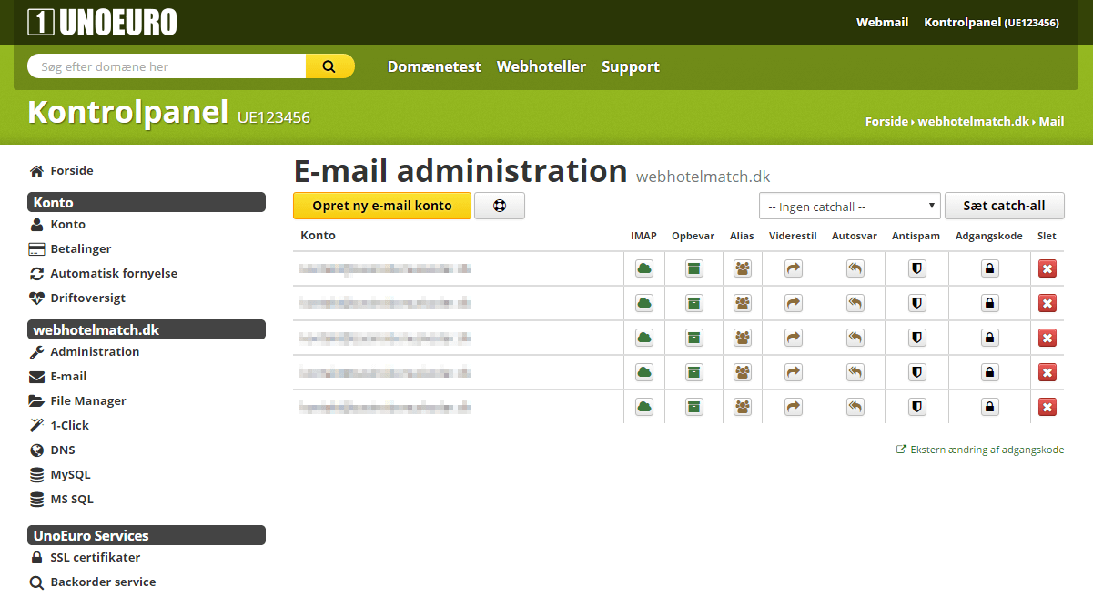Image resolution: width=1093 pixels, height=597 pixels.
Task: Open SSL certifikater in the sidebar
Action: 85,558
